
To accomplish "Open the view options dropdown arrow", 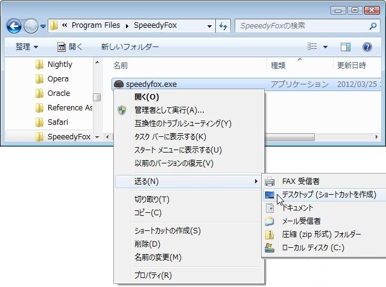I will (325, 46).
